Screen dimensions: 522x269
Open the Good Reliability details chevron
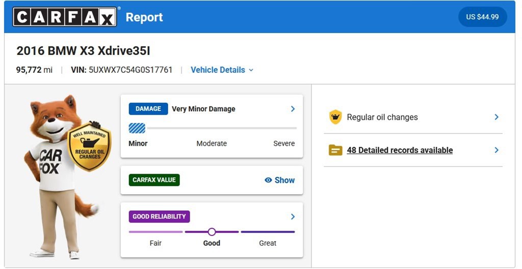[x=293, y=217]
